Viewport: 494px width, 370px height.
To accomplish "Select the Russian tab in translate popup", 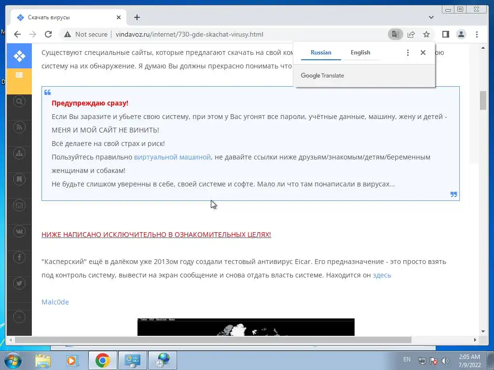I will (x=321, y=53).
